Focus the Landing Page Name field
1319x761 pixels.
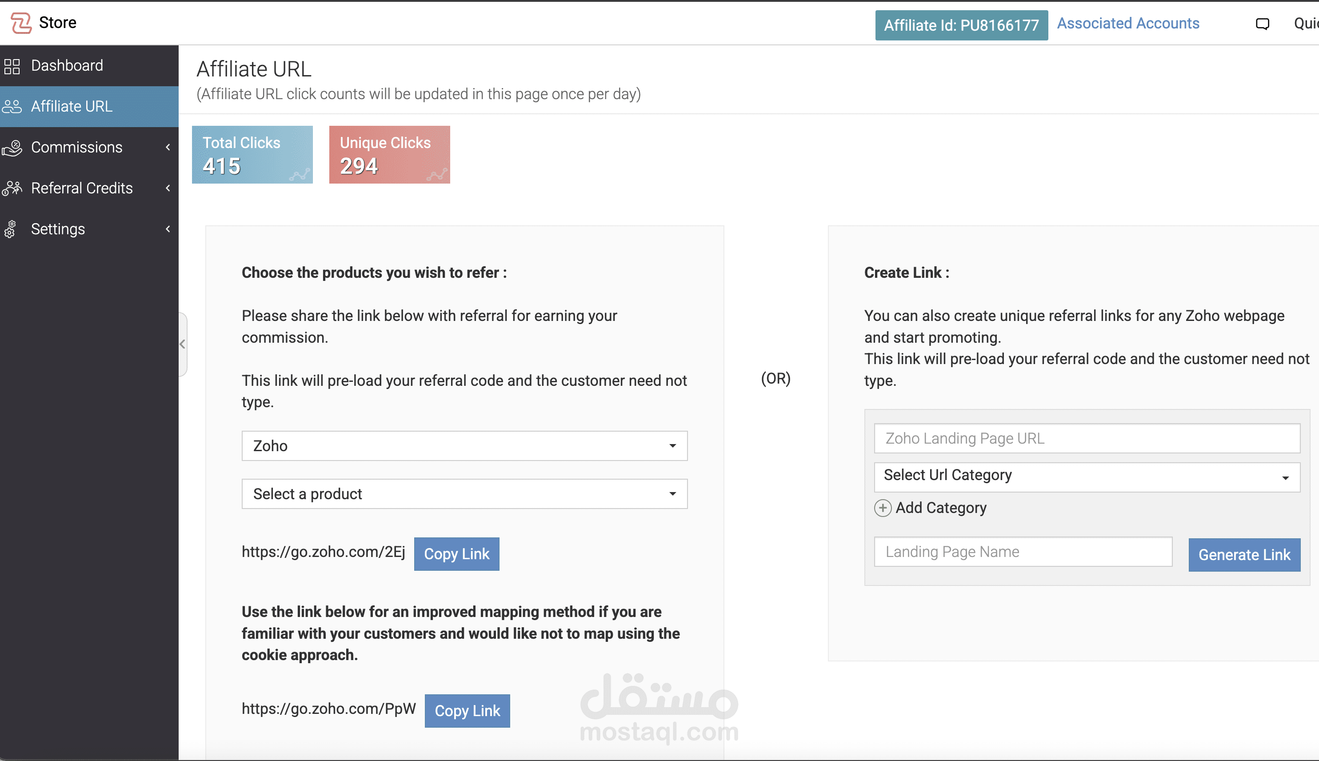click(x=1023, y=552)
